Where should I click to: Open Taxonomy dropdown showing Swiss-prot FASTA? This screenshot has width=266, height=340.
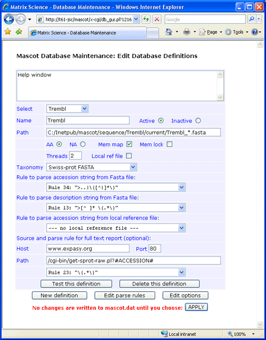(x=91, y=167)
